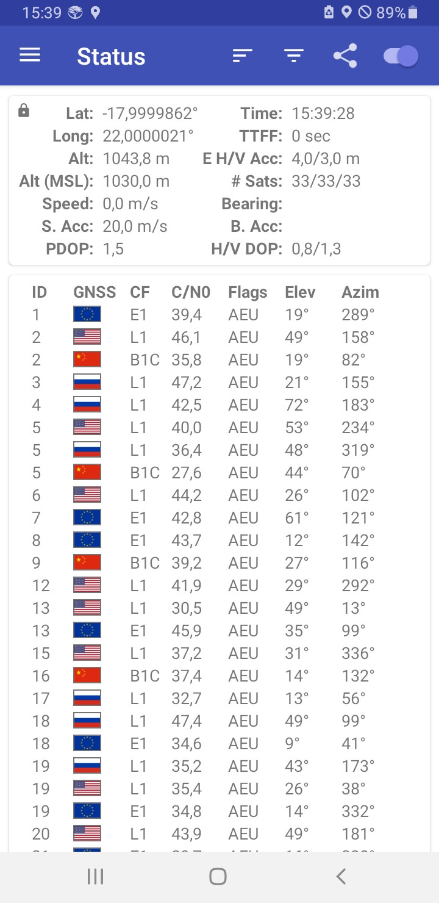Tap the Android home button
This screenshot has width=439, height=903.
coord(218,877)
